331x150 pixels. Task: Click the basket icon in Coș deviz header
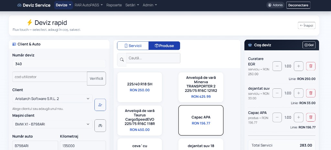[x=250, y=45]
